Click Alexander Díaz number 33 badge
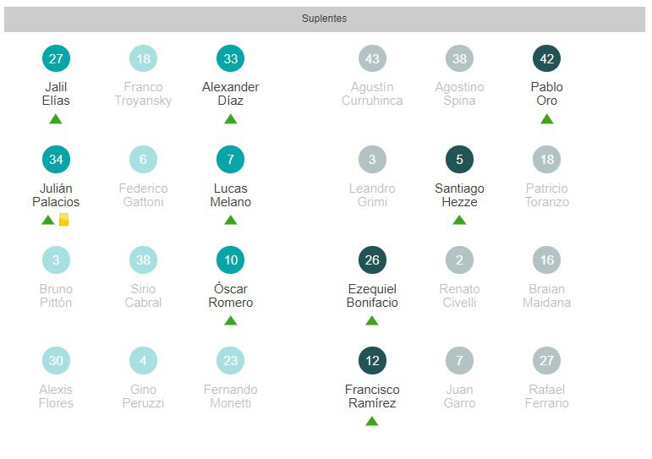 (x=230, y=58)
